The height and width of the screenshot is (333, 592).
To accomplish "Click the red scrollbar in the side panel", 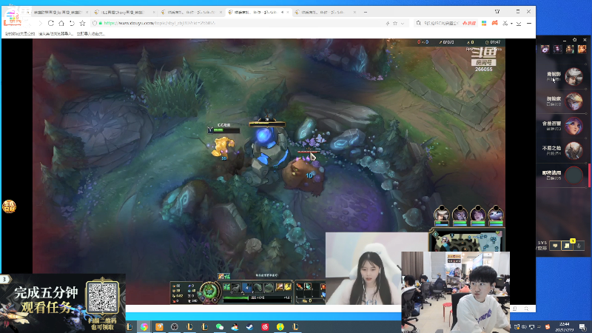I will pos(589,175).
